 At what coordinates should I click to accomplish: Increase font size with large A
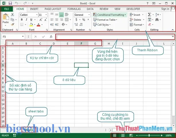41,20
